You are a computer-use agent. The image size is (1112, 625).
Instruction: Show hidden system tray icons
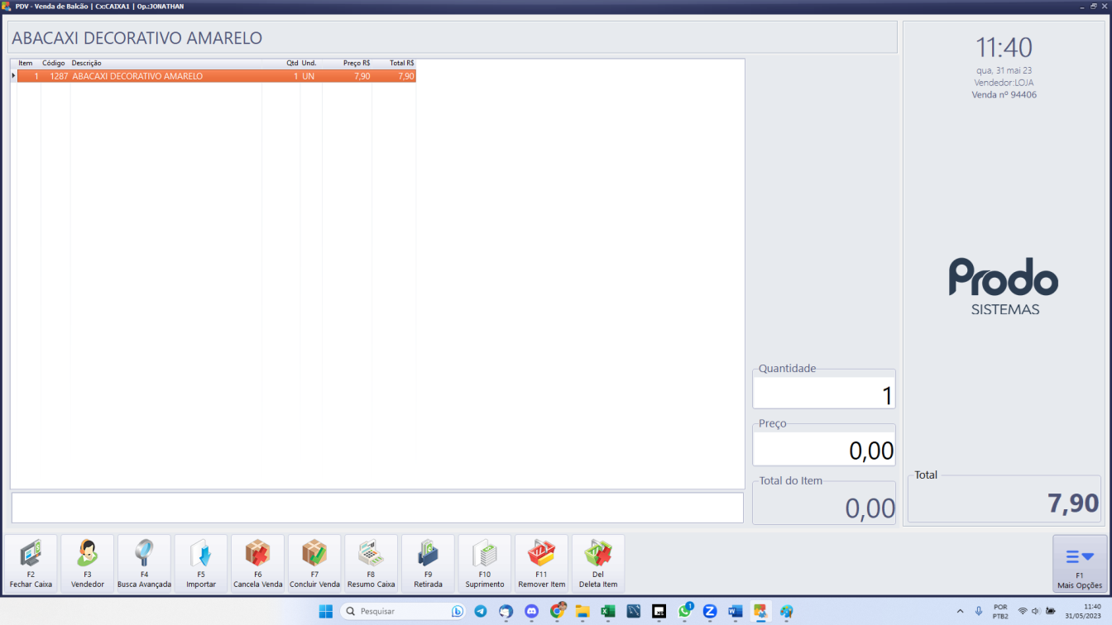[x=960, y=612]
